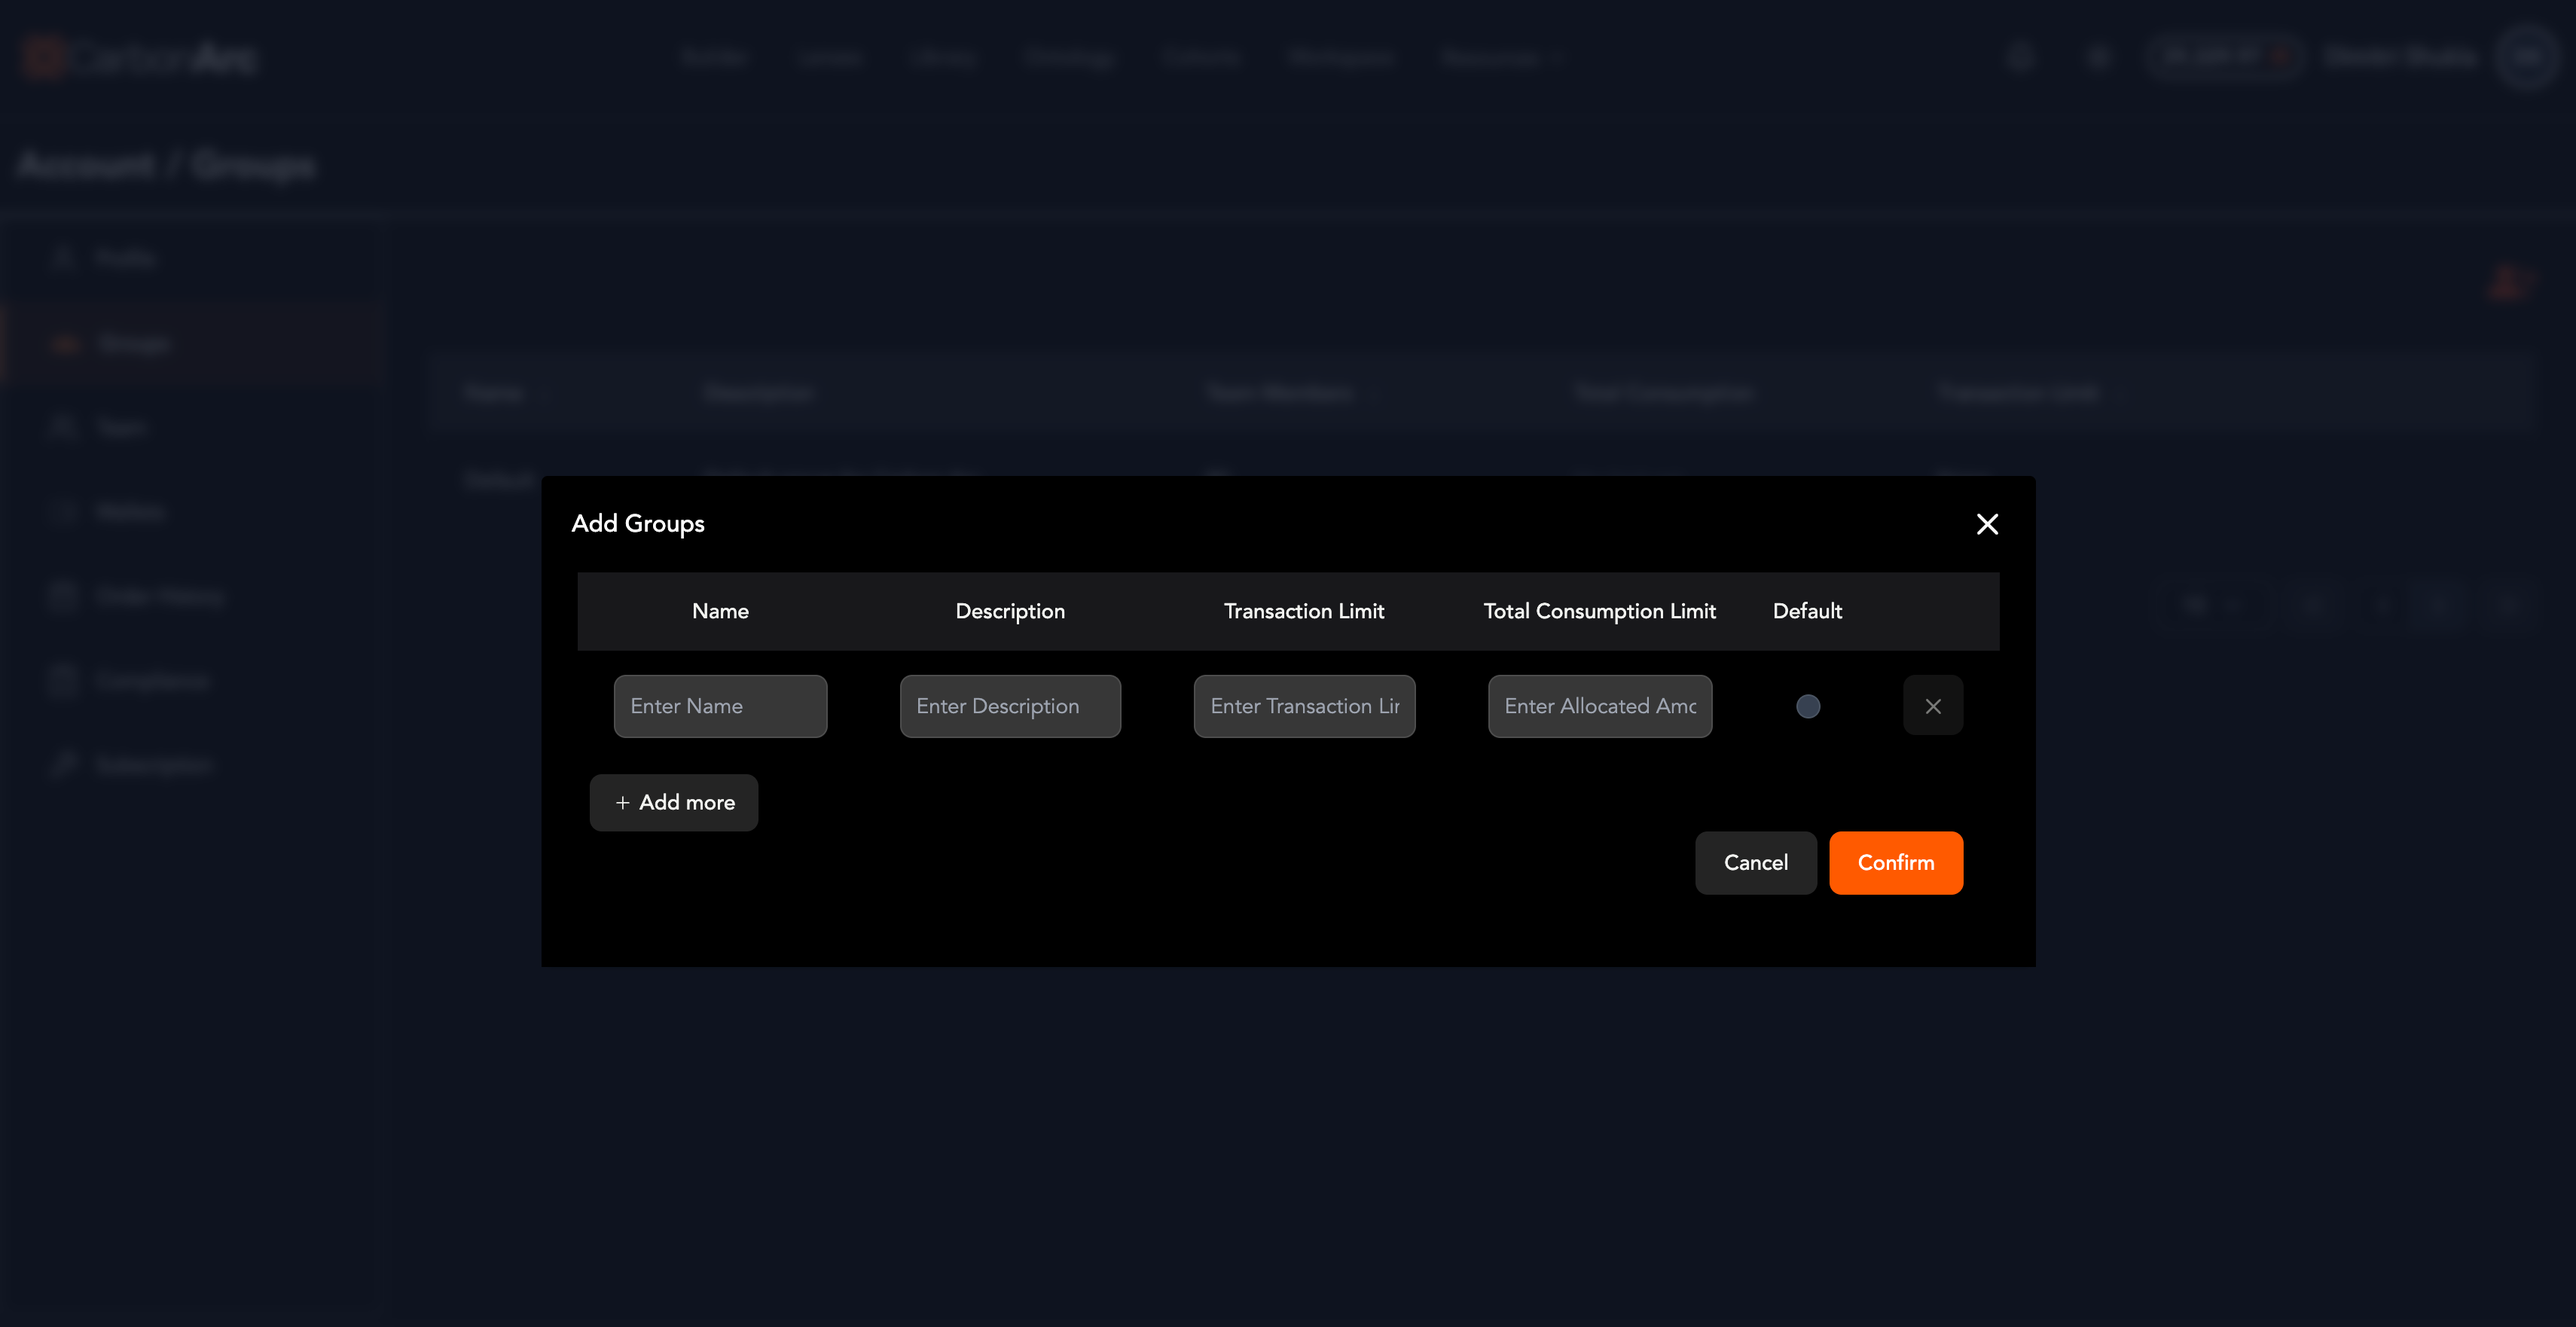Click the Enter Transaction Limit field
Viewport: 2576px width, 1327px height.
point(1303,706)
